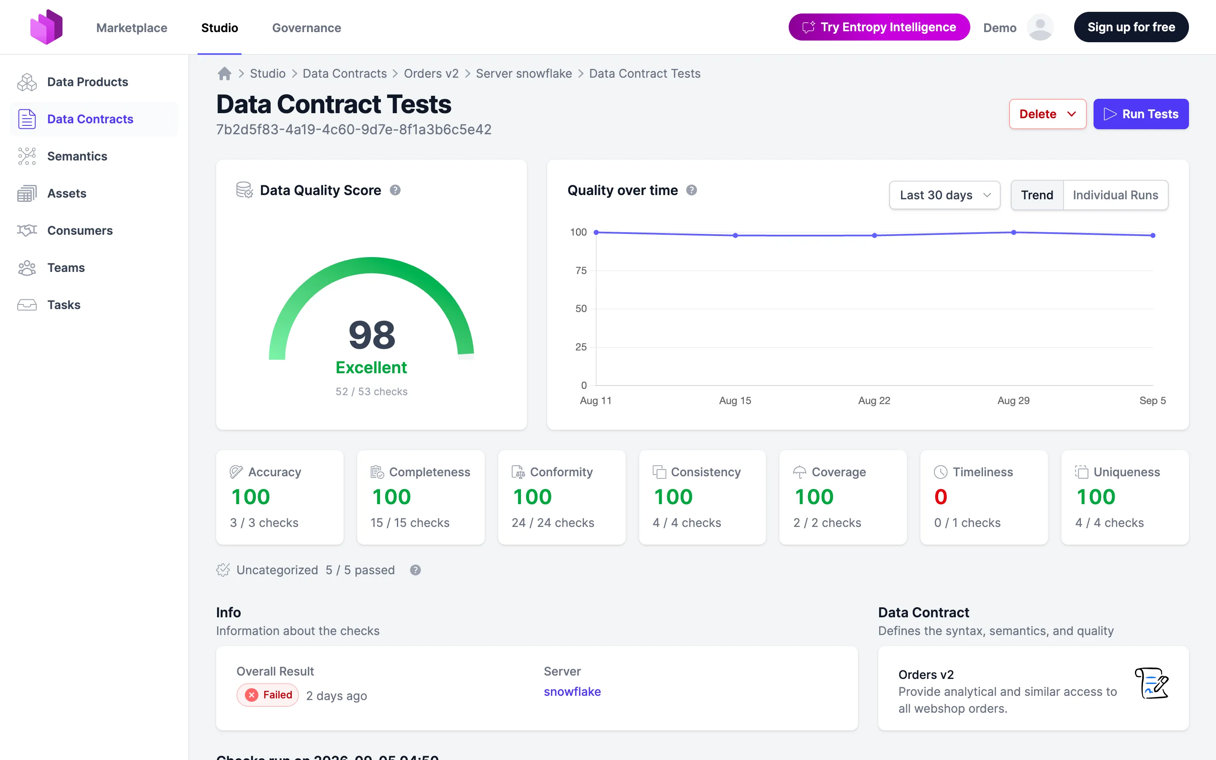Go to Orders v2 breadcrumb link
This screenshot has height=760, width=1216.
(431, 74)
